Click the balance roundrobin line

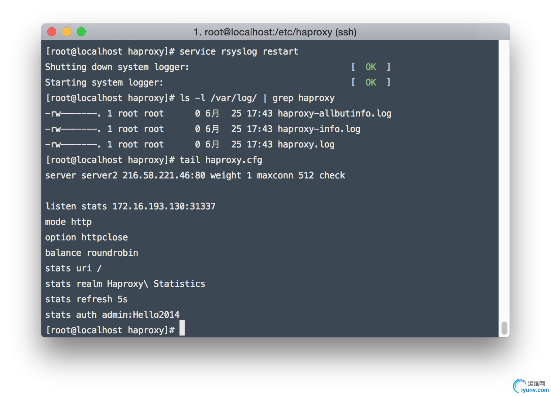pyautogui.click(x=92, y=253)
